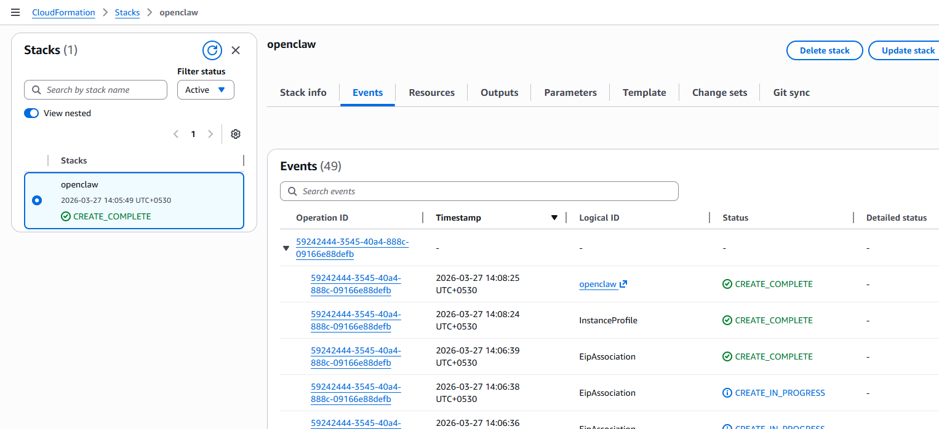Switch to the Template tab
Viewport: 939px width, 429px height.
pyautogui.click(x=644, y=93)
